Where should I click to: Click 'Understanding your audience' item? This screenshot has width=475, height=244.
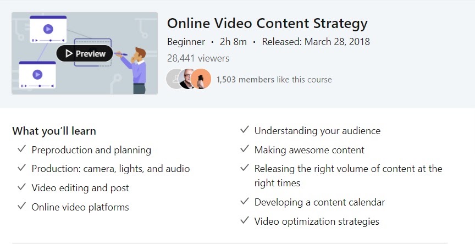[x=317, y=131]
